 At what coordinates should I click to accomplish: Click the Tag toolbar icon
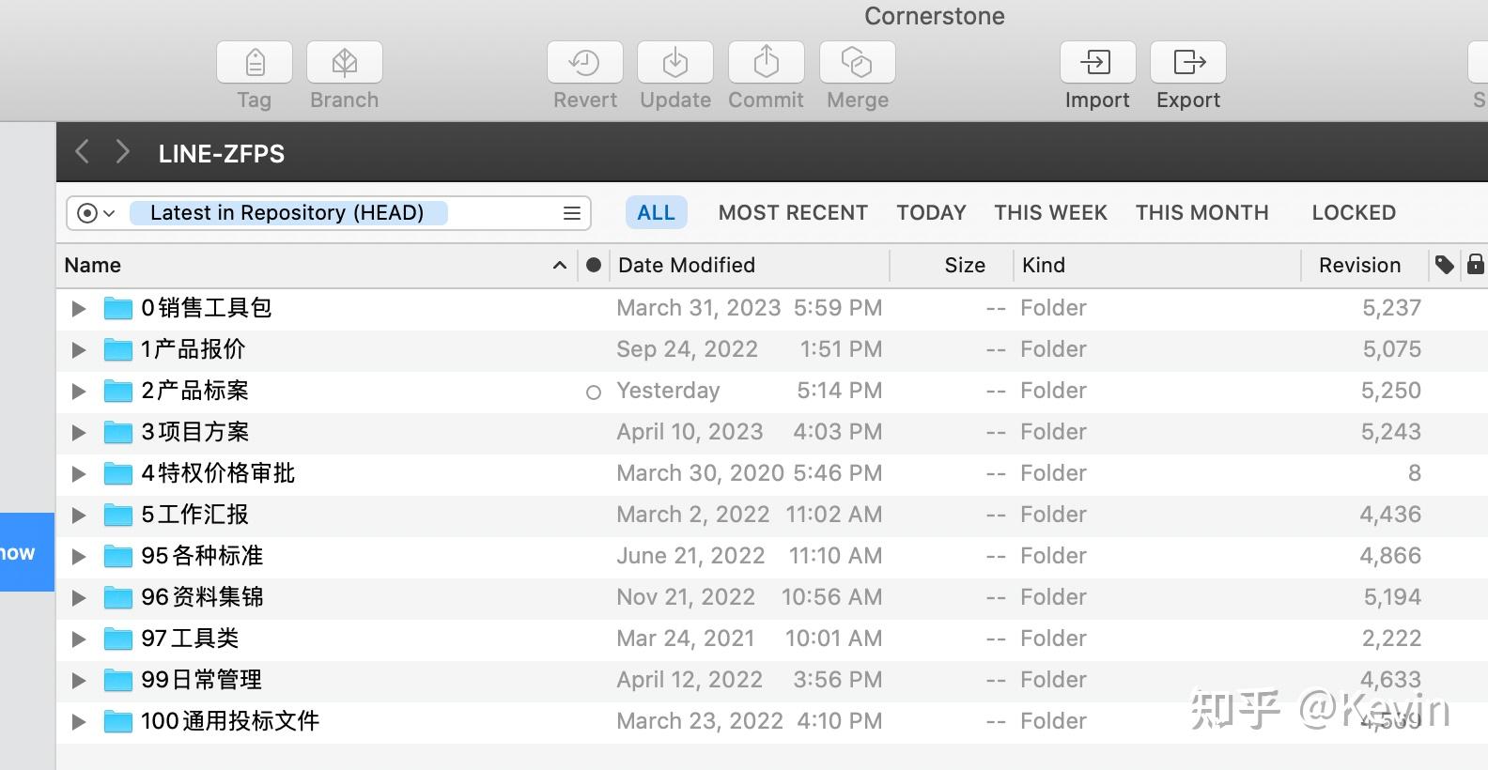point(255,63)
